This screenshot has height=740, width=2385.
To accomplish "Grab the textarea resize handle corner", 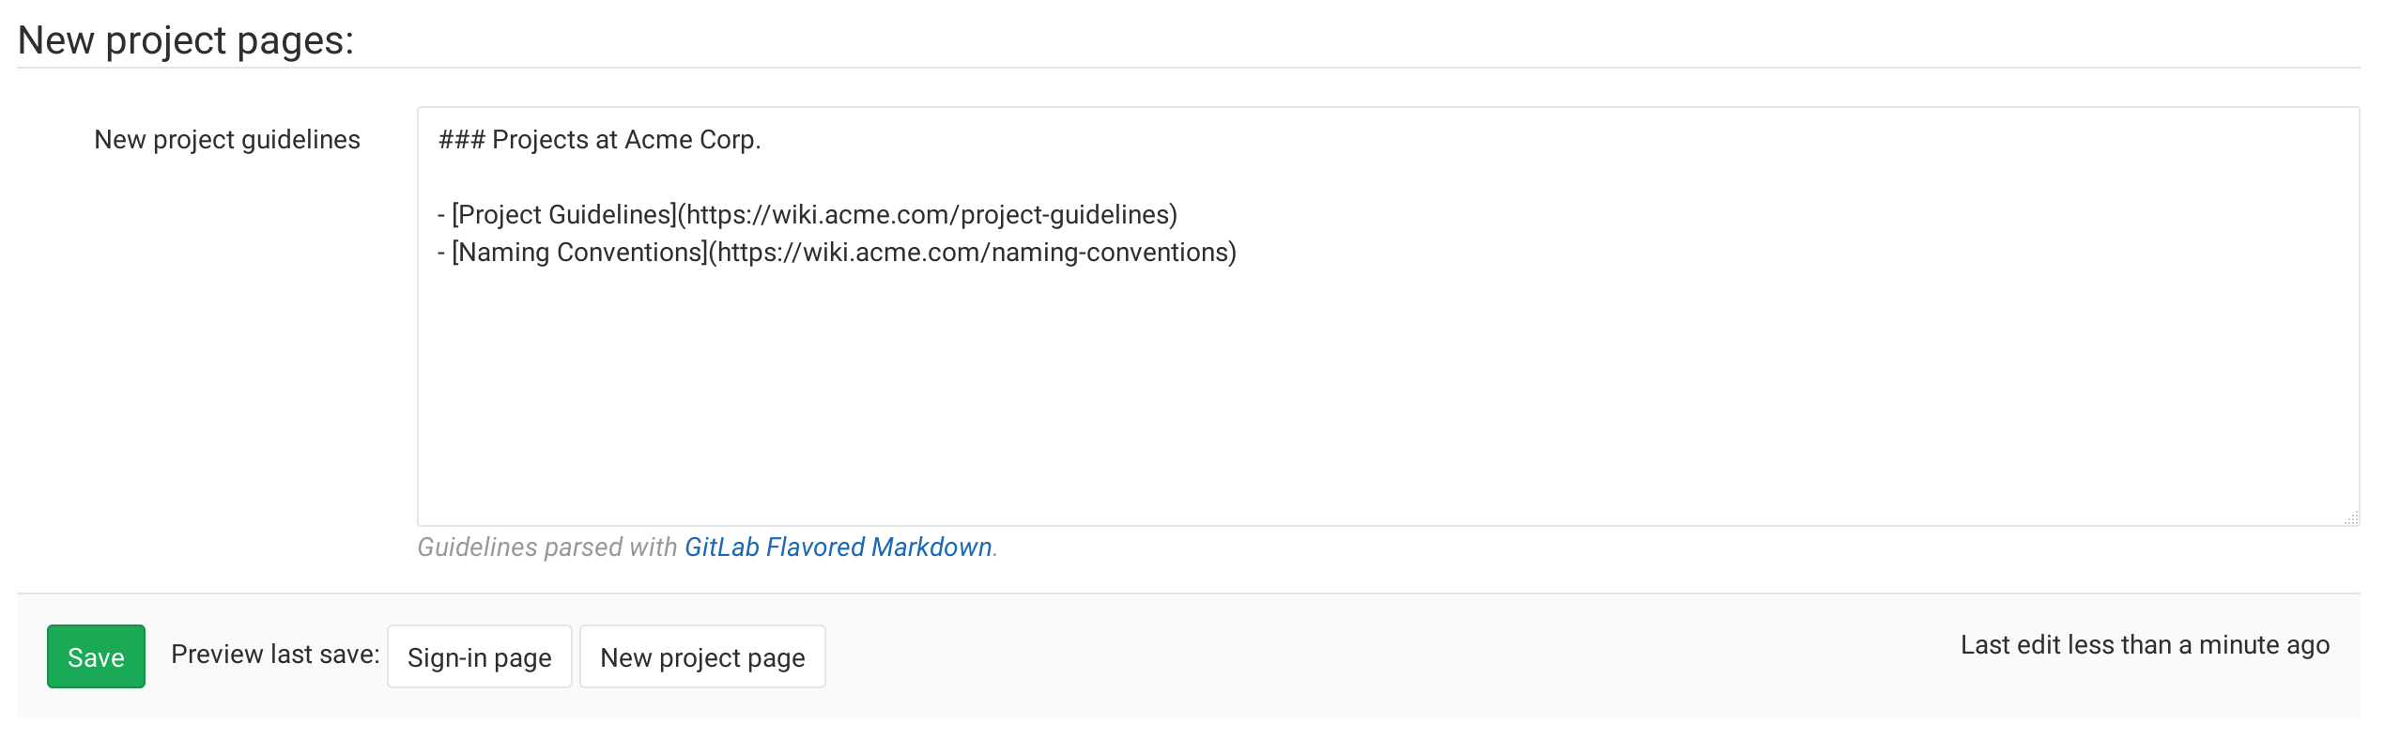I will coord(2351,517).
